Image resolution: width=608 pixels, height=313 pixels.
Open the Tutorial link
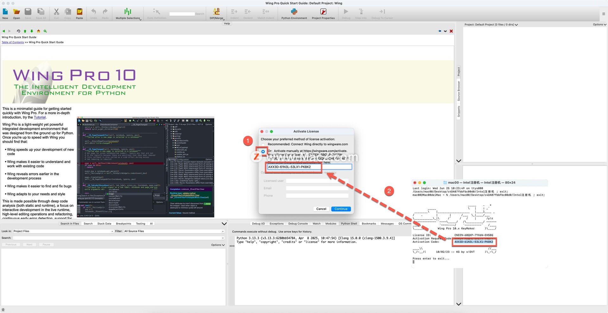click(x=40, y=117)
